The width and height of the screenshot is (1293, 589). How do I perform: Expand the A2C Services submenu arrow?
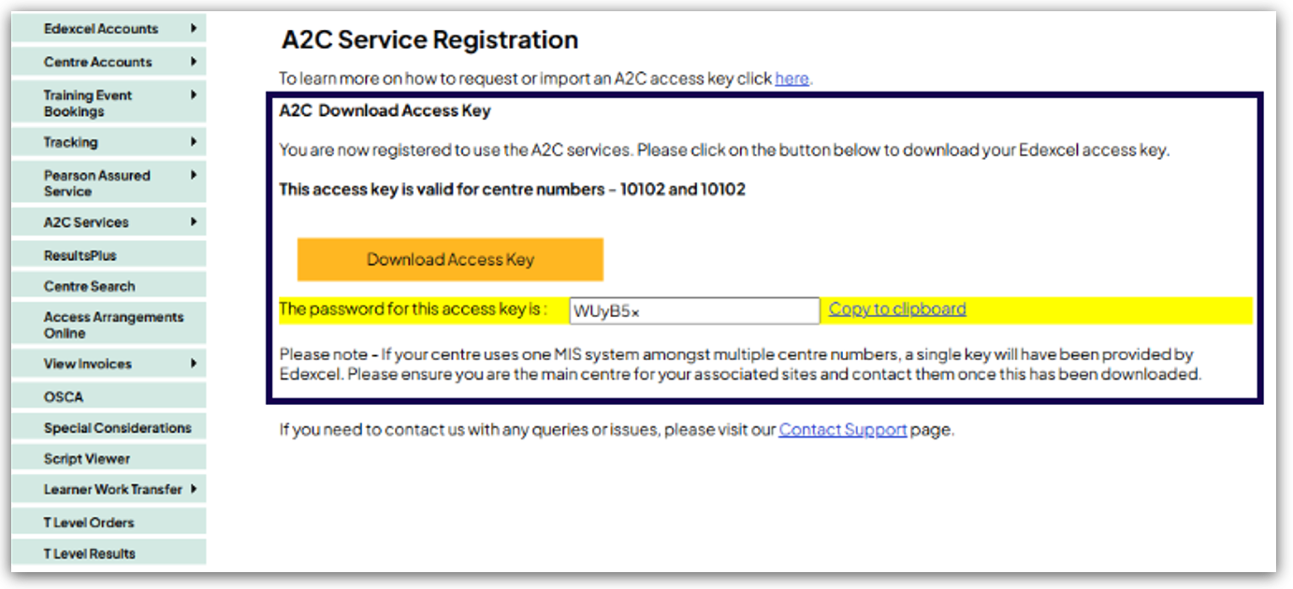coord(193,222)
